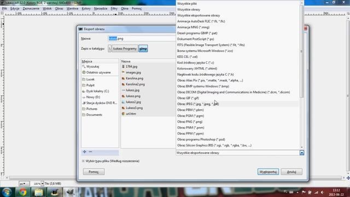Click the Nazwa filename input field
This screenshot has width=350, height=197.
(x=142, y=39)
